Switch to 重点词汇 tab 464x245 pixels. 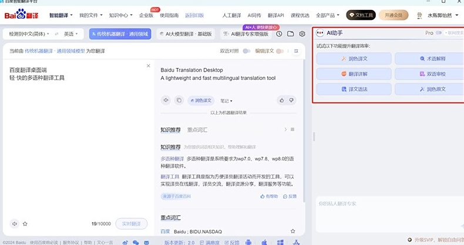click(x=197, y=130)
